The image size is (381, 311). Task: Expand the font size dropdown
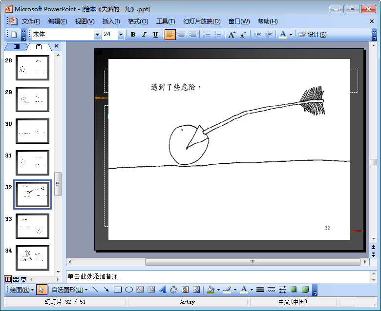[121, 35]
